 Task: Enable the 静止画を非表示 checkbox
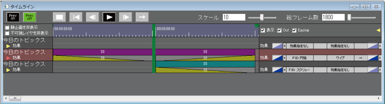click(7, 27)
